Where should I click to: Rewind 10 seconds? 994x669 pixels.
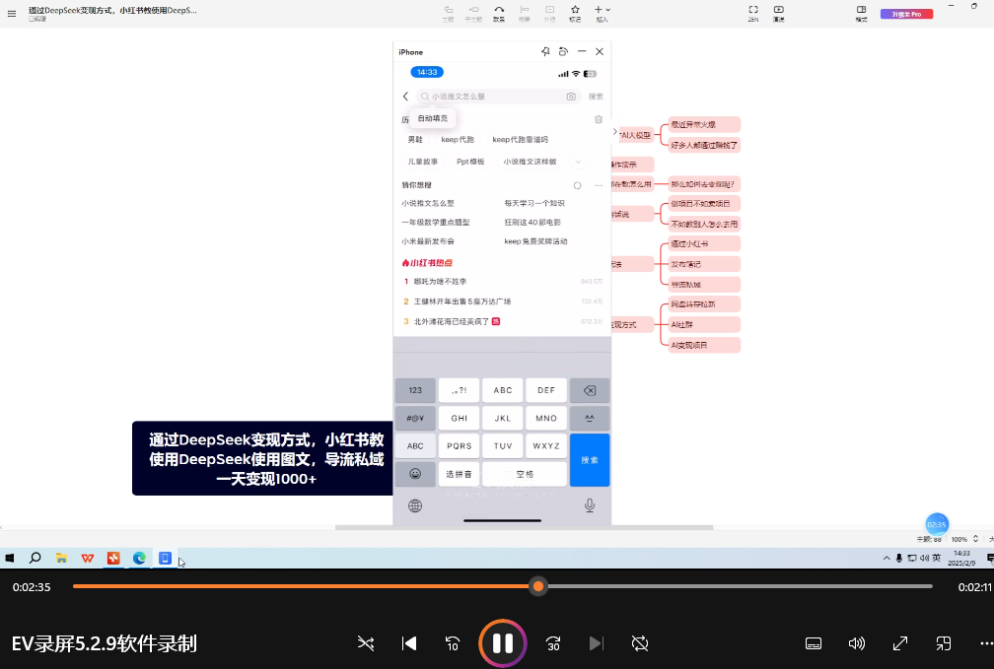(453, 643)
